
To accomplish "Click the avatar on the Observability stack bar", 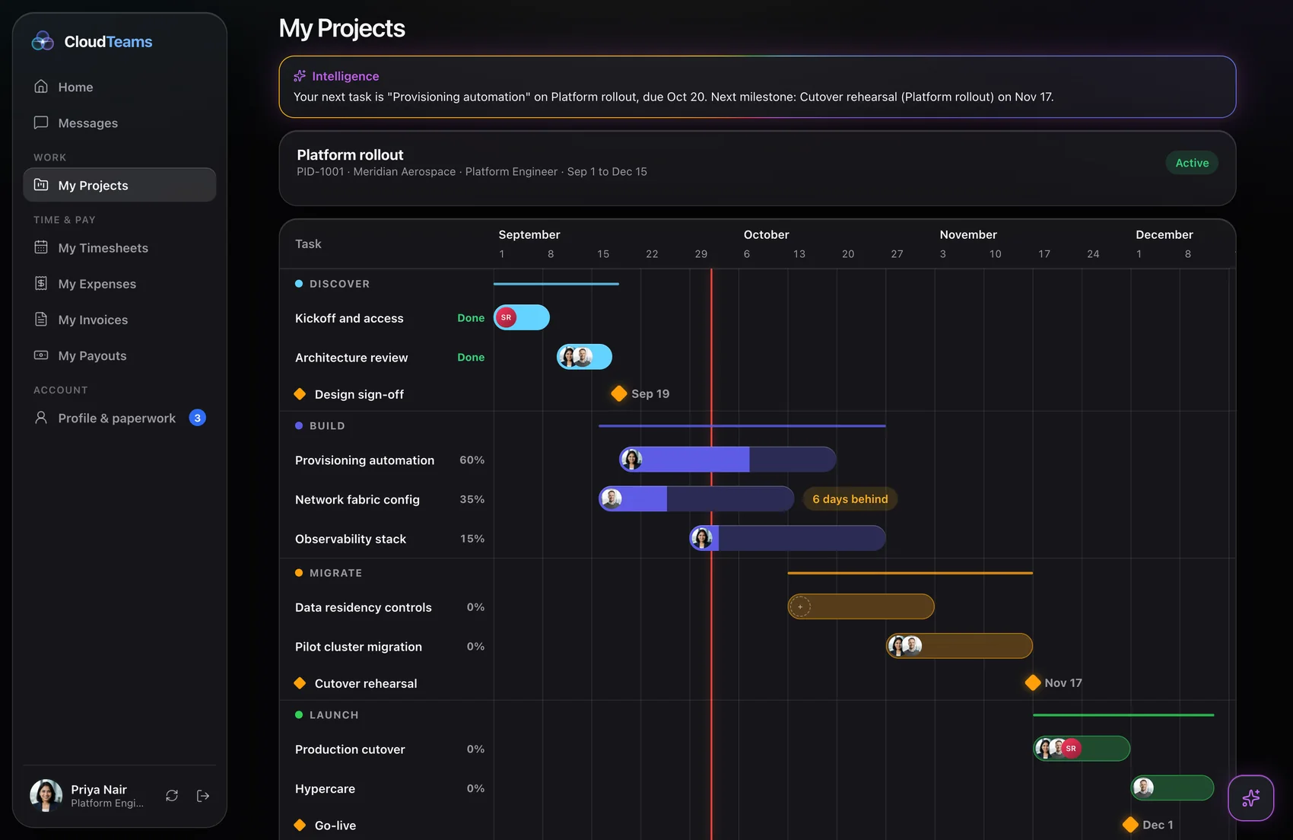I will click(x=702, y=538).
